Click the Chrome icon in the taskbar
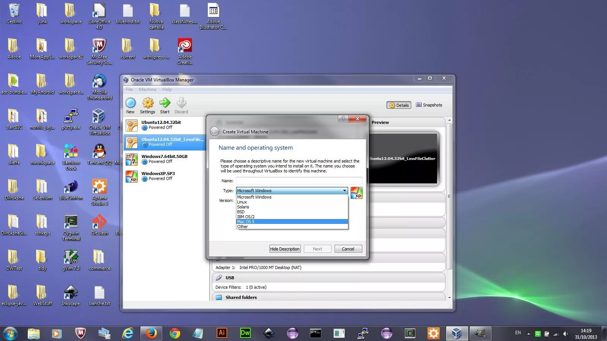 coord(175,333)
